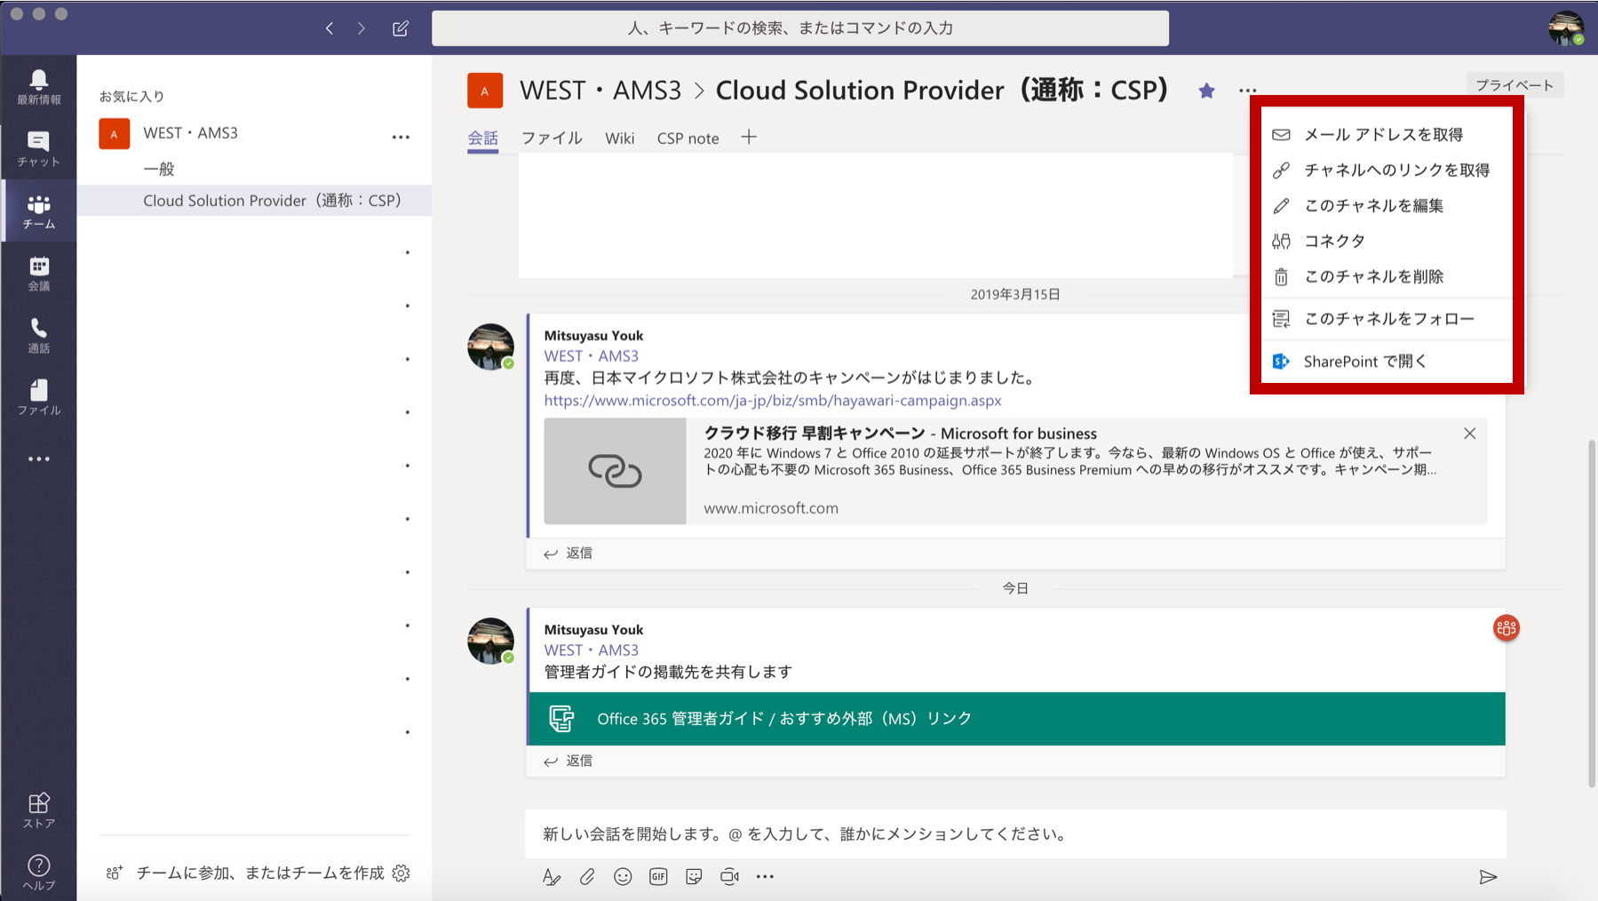Image resolution: width=1598 pixels, height=901 pixels.
Task: Click WEST・AMS3 link under today's post
Action: (x=592, y=650)
